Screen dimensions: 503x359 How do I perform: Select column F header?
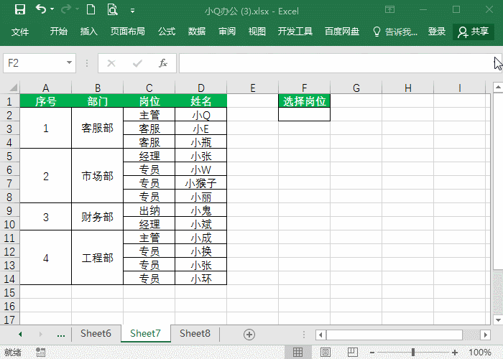point(305,88)
